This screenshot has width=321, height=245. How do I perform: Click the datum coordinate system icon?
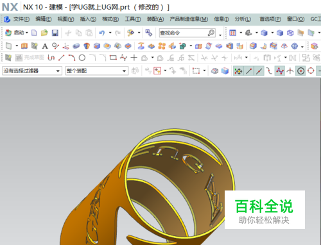pos(65,46)
